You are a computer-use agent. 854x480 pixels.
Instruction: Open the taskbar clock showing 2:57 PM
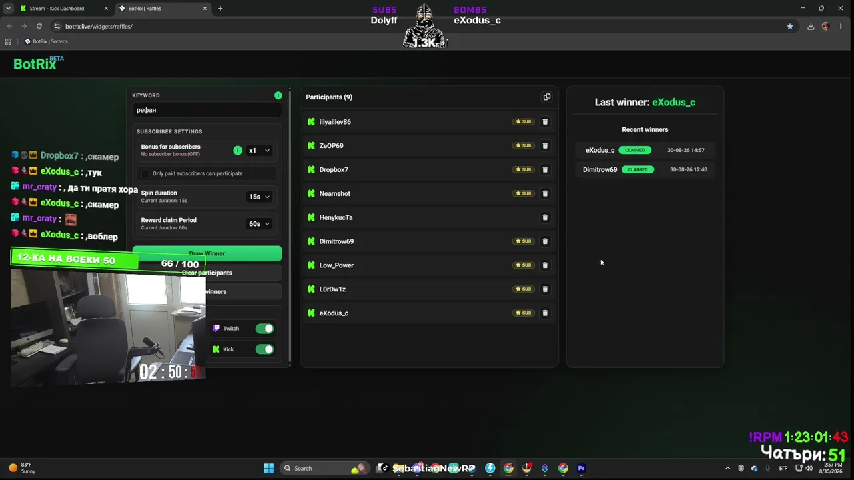(833, 469)
